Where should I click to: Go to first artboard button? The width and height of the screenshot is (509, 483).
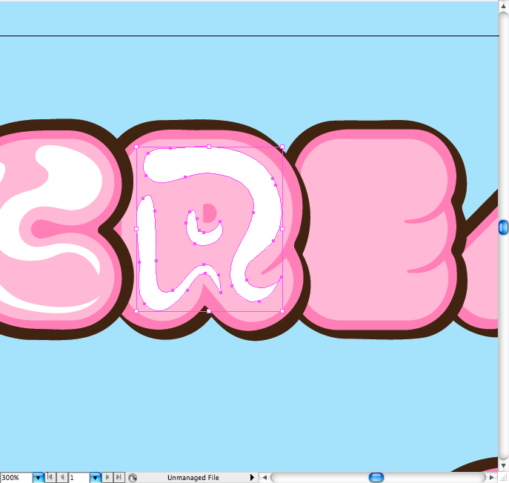50,478
